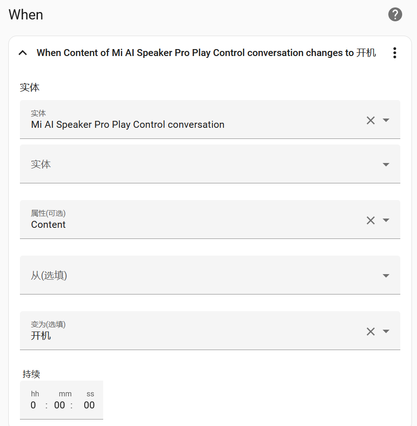Open the empty 实体 entity dropdown arrow

pos(386,164)
